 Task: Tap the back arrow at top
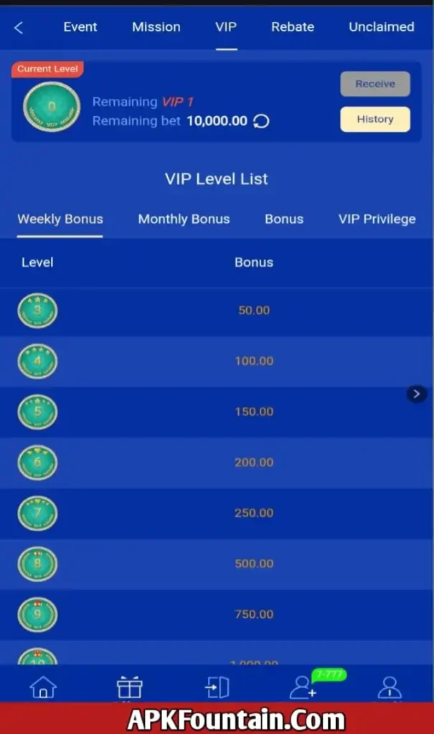point(19,28)
